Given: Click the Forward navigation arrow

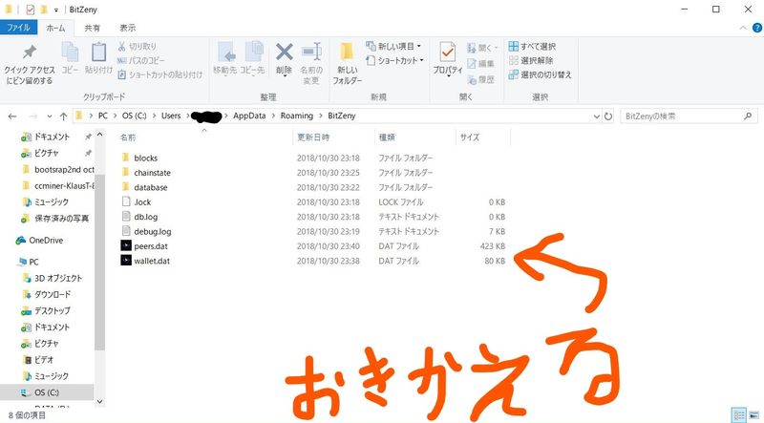Looking at the screenshot, I should (33, 116).
